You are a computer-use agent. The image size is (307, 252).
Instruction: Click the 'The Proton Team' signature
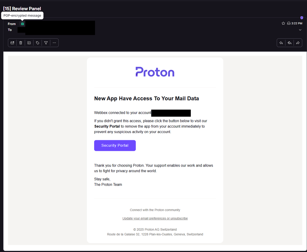108,184
